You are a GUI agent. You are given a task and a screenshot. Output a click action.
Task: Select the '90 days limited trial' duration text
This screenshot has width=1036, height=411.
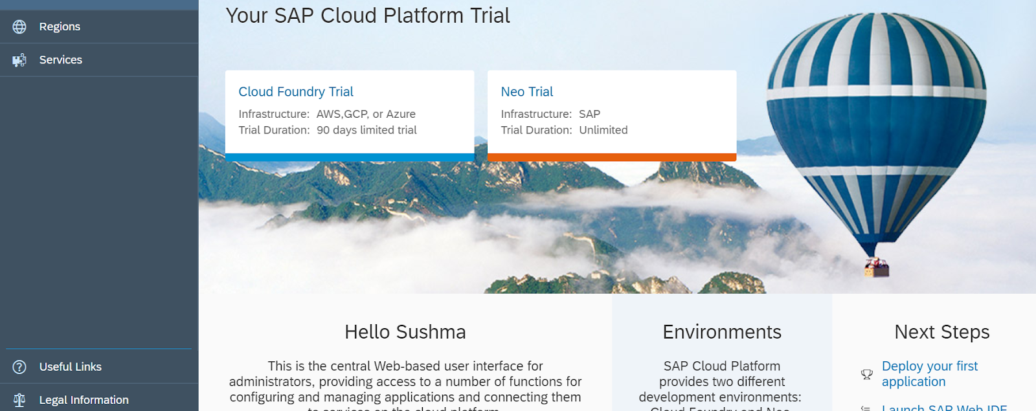tap(366, 130)
